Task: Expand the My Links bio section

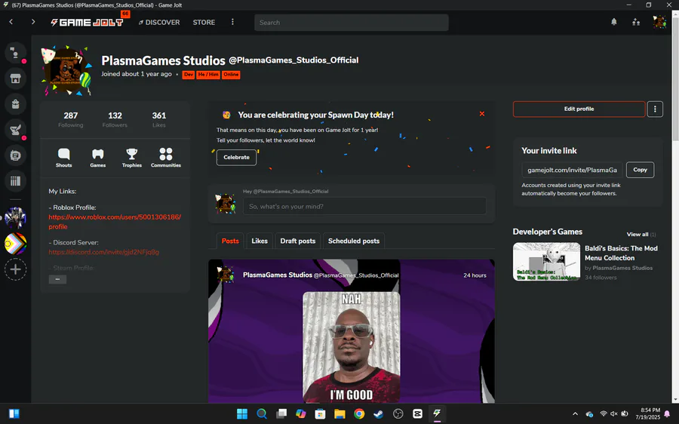Action: pos(57,279)
